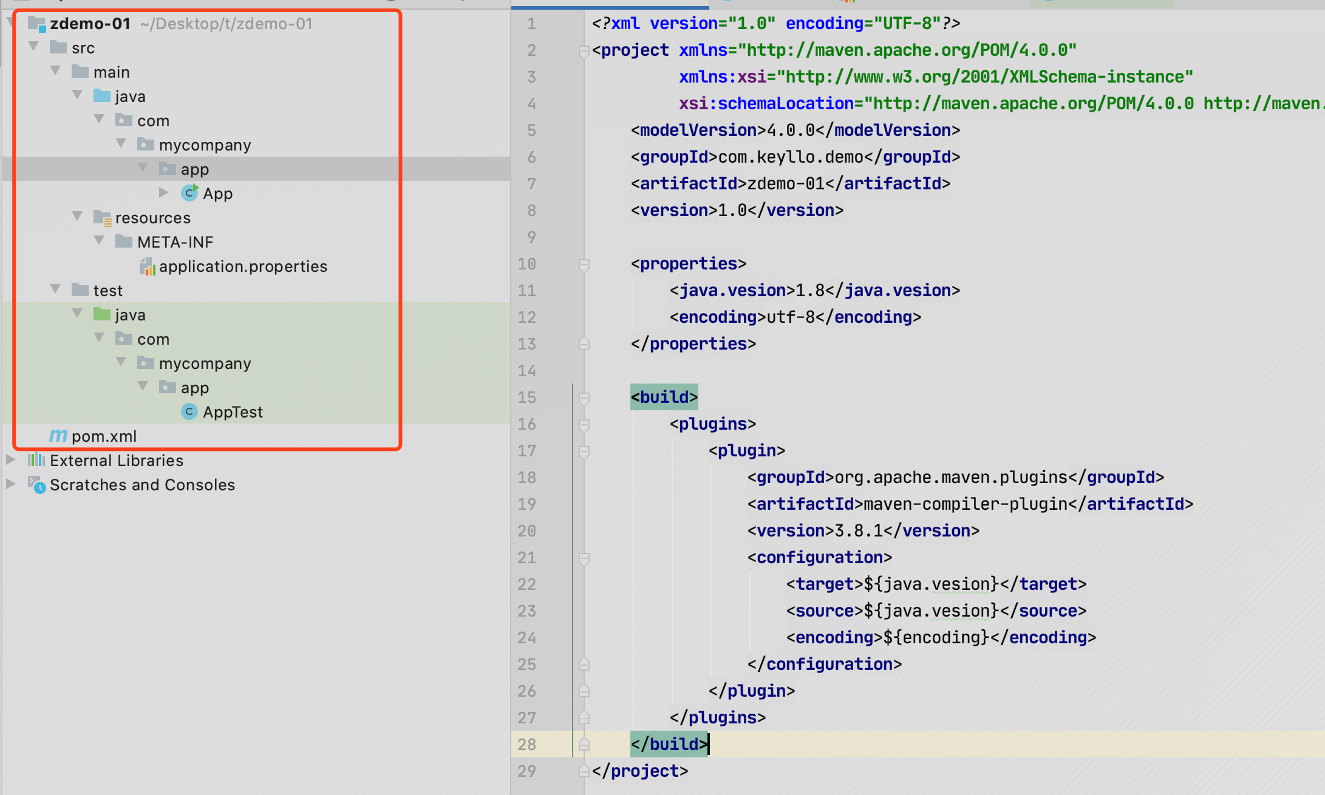Click the zdemo-01 project module icon

(x=36, y=24)
